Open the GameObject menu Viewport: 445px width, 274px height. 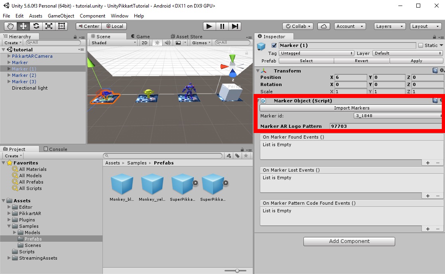pos(61,16)
